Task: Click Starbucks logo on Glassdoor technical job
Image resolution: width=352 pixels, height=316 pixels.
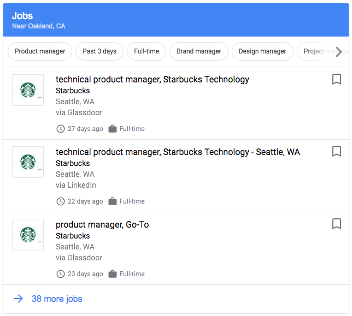Action: [28, 90]
